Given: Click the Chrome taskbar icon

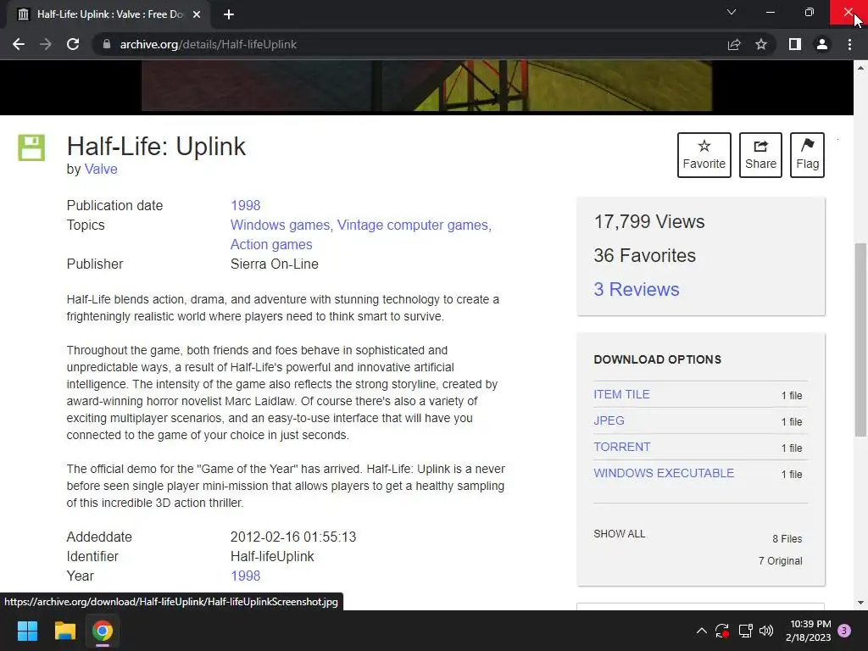Looking at the screenshot, I should tap(103, 631).
